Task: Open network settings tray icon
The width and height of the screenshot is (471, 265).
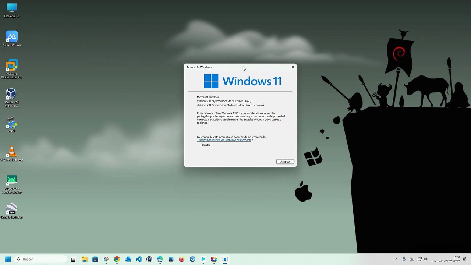Action: (419, 259)
